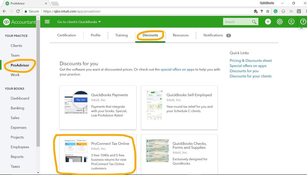Open Work in the sidebar
This screenshot has width=307, height=175.
click(15, 75)
